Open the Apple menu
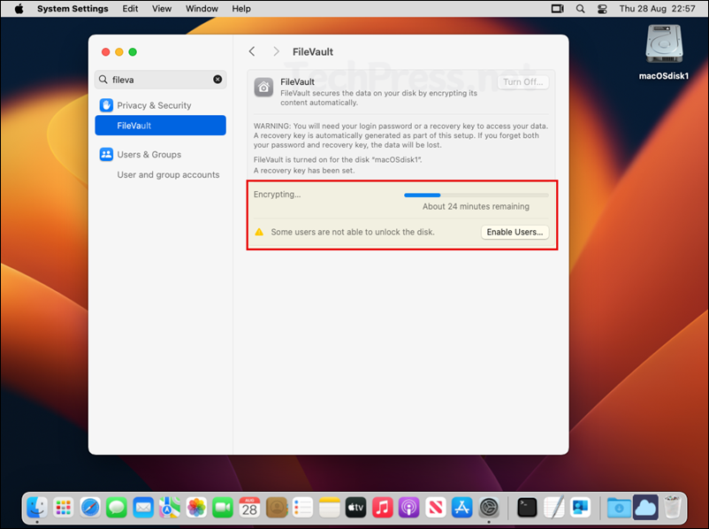The image size is (709, 529). tap(19, 9)
